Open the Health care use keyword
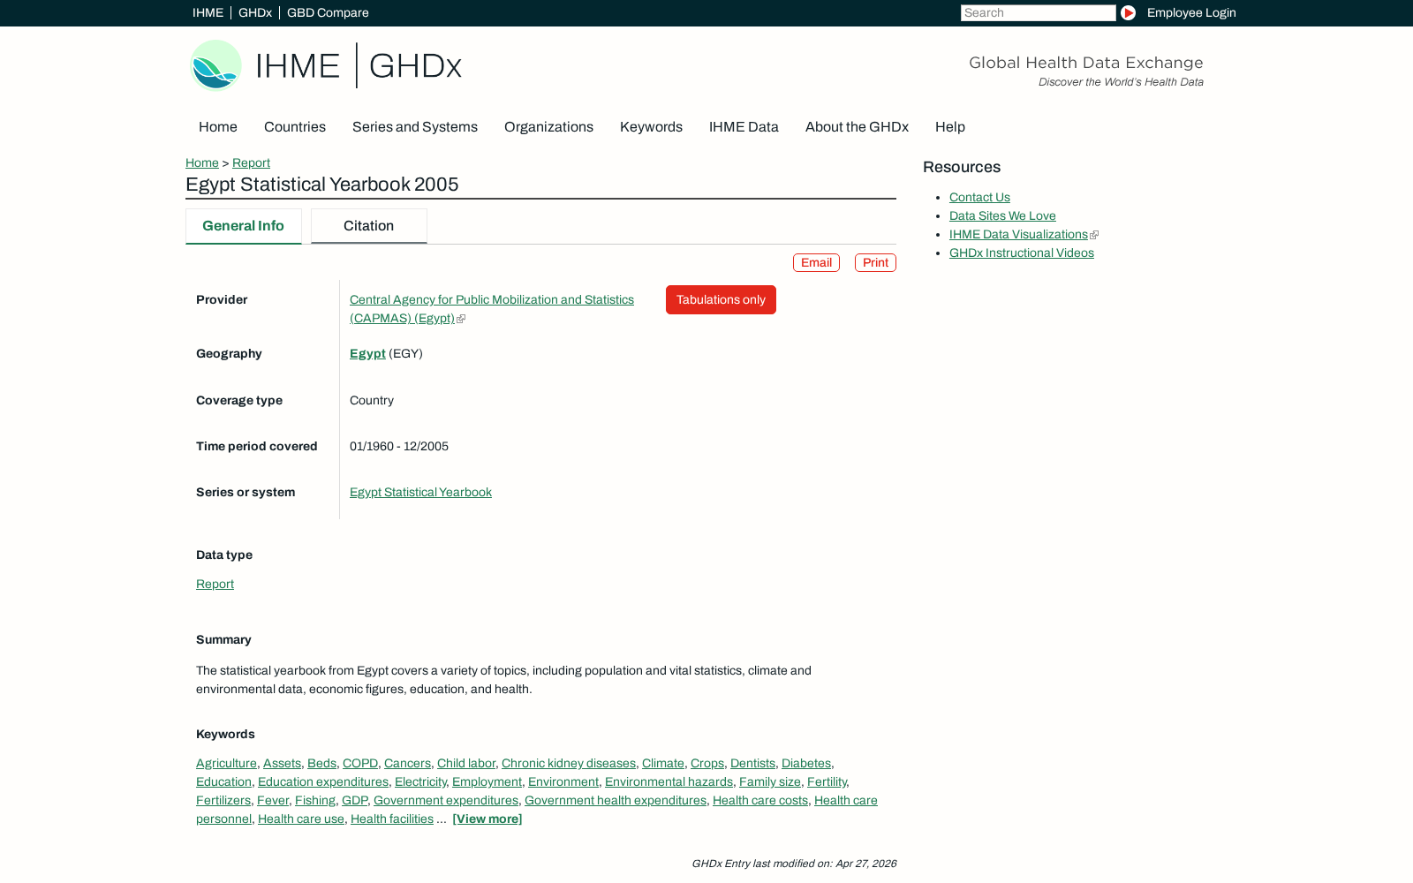 (x=301, y=819)
